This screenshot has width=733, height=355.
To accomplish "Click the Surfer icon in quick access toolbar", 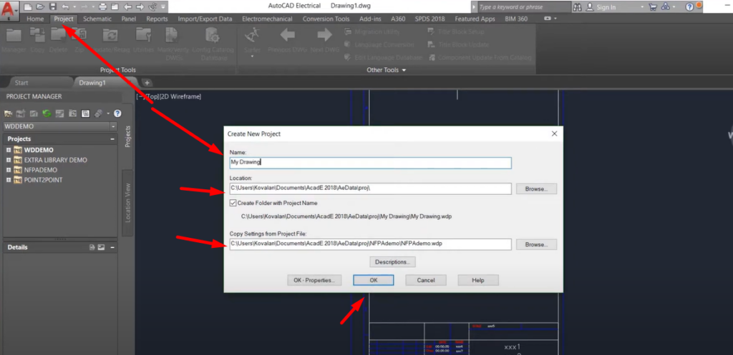I will [x=152, y=6].
